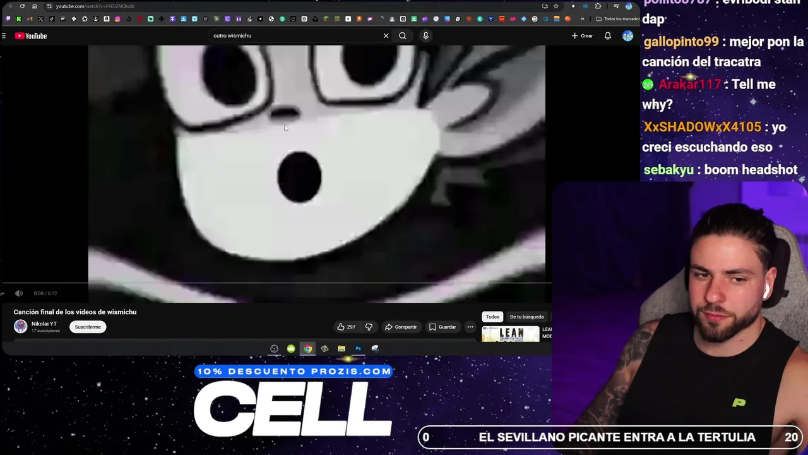Open the TikTok bookmark
Viewport: 808px width, 455px height.
click(x=52, y=19)
